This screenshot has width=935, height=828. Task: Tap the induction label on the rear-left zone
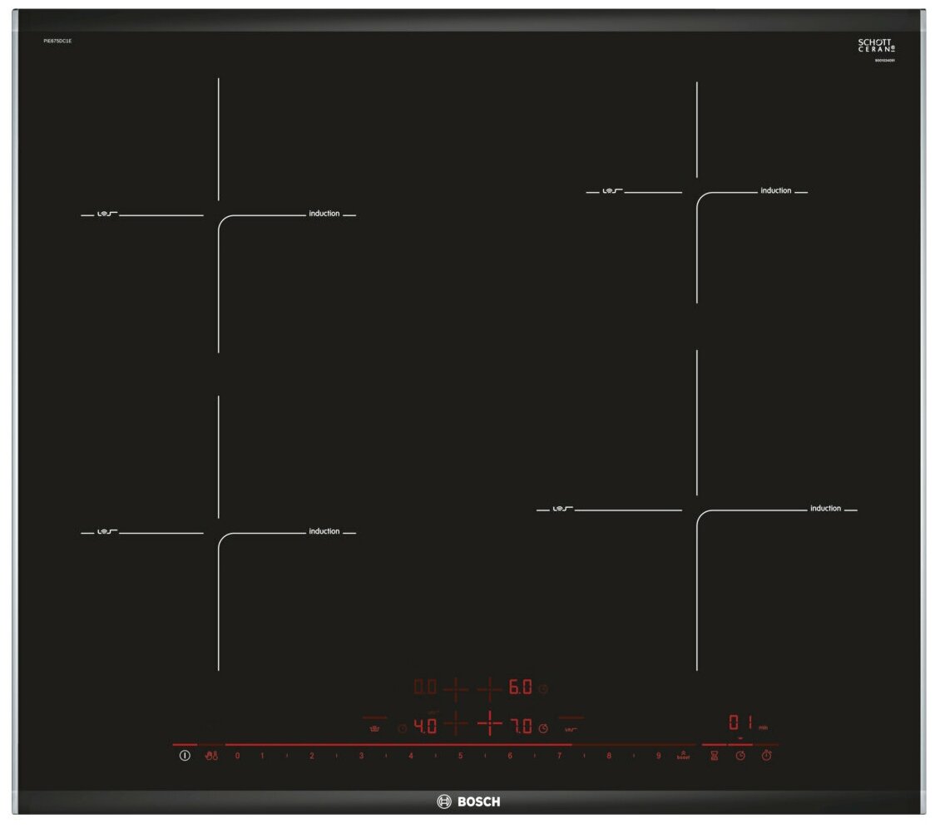324,214
